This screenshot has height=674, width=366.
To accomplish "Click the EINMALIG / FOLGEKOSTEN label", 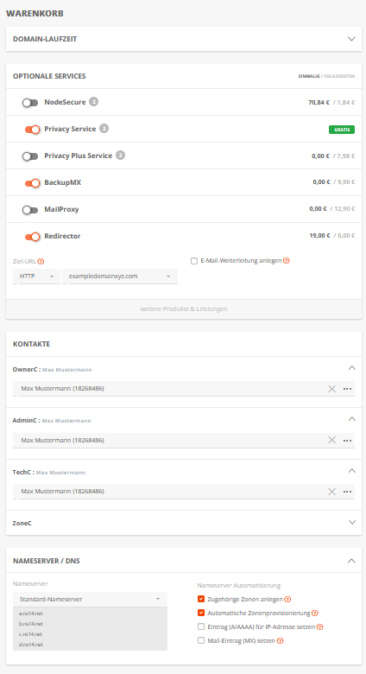I will coord(326,76).
